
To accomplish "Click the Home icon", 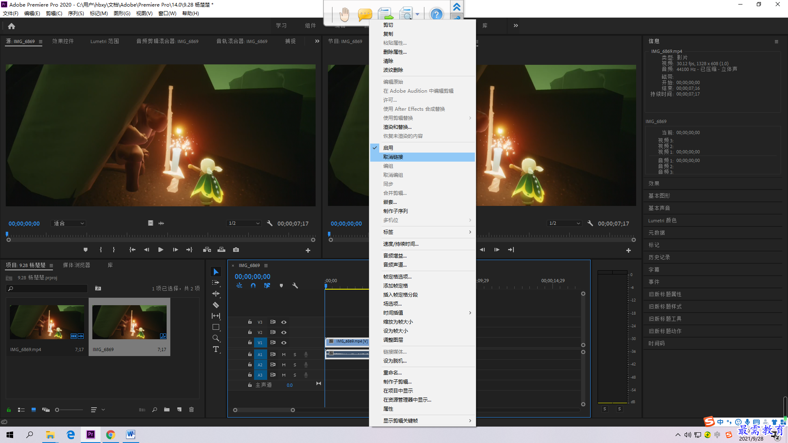I will (x=11, y=26).
